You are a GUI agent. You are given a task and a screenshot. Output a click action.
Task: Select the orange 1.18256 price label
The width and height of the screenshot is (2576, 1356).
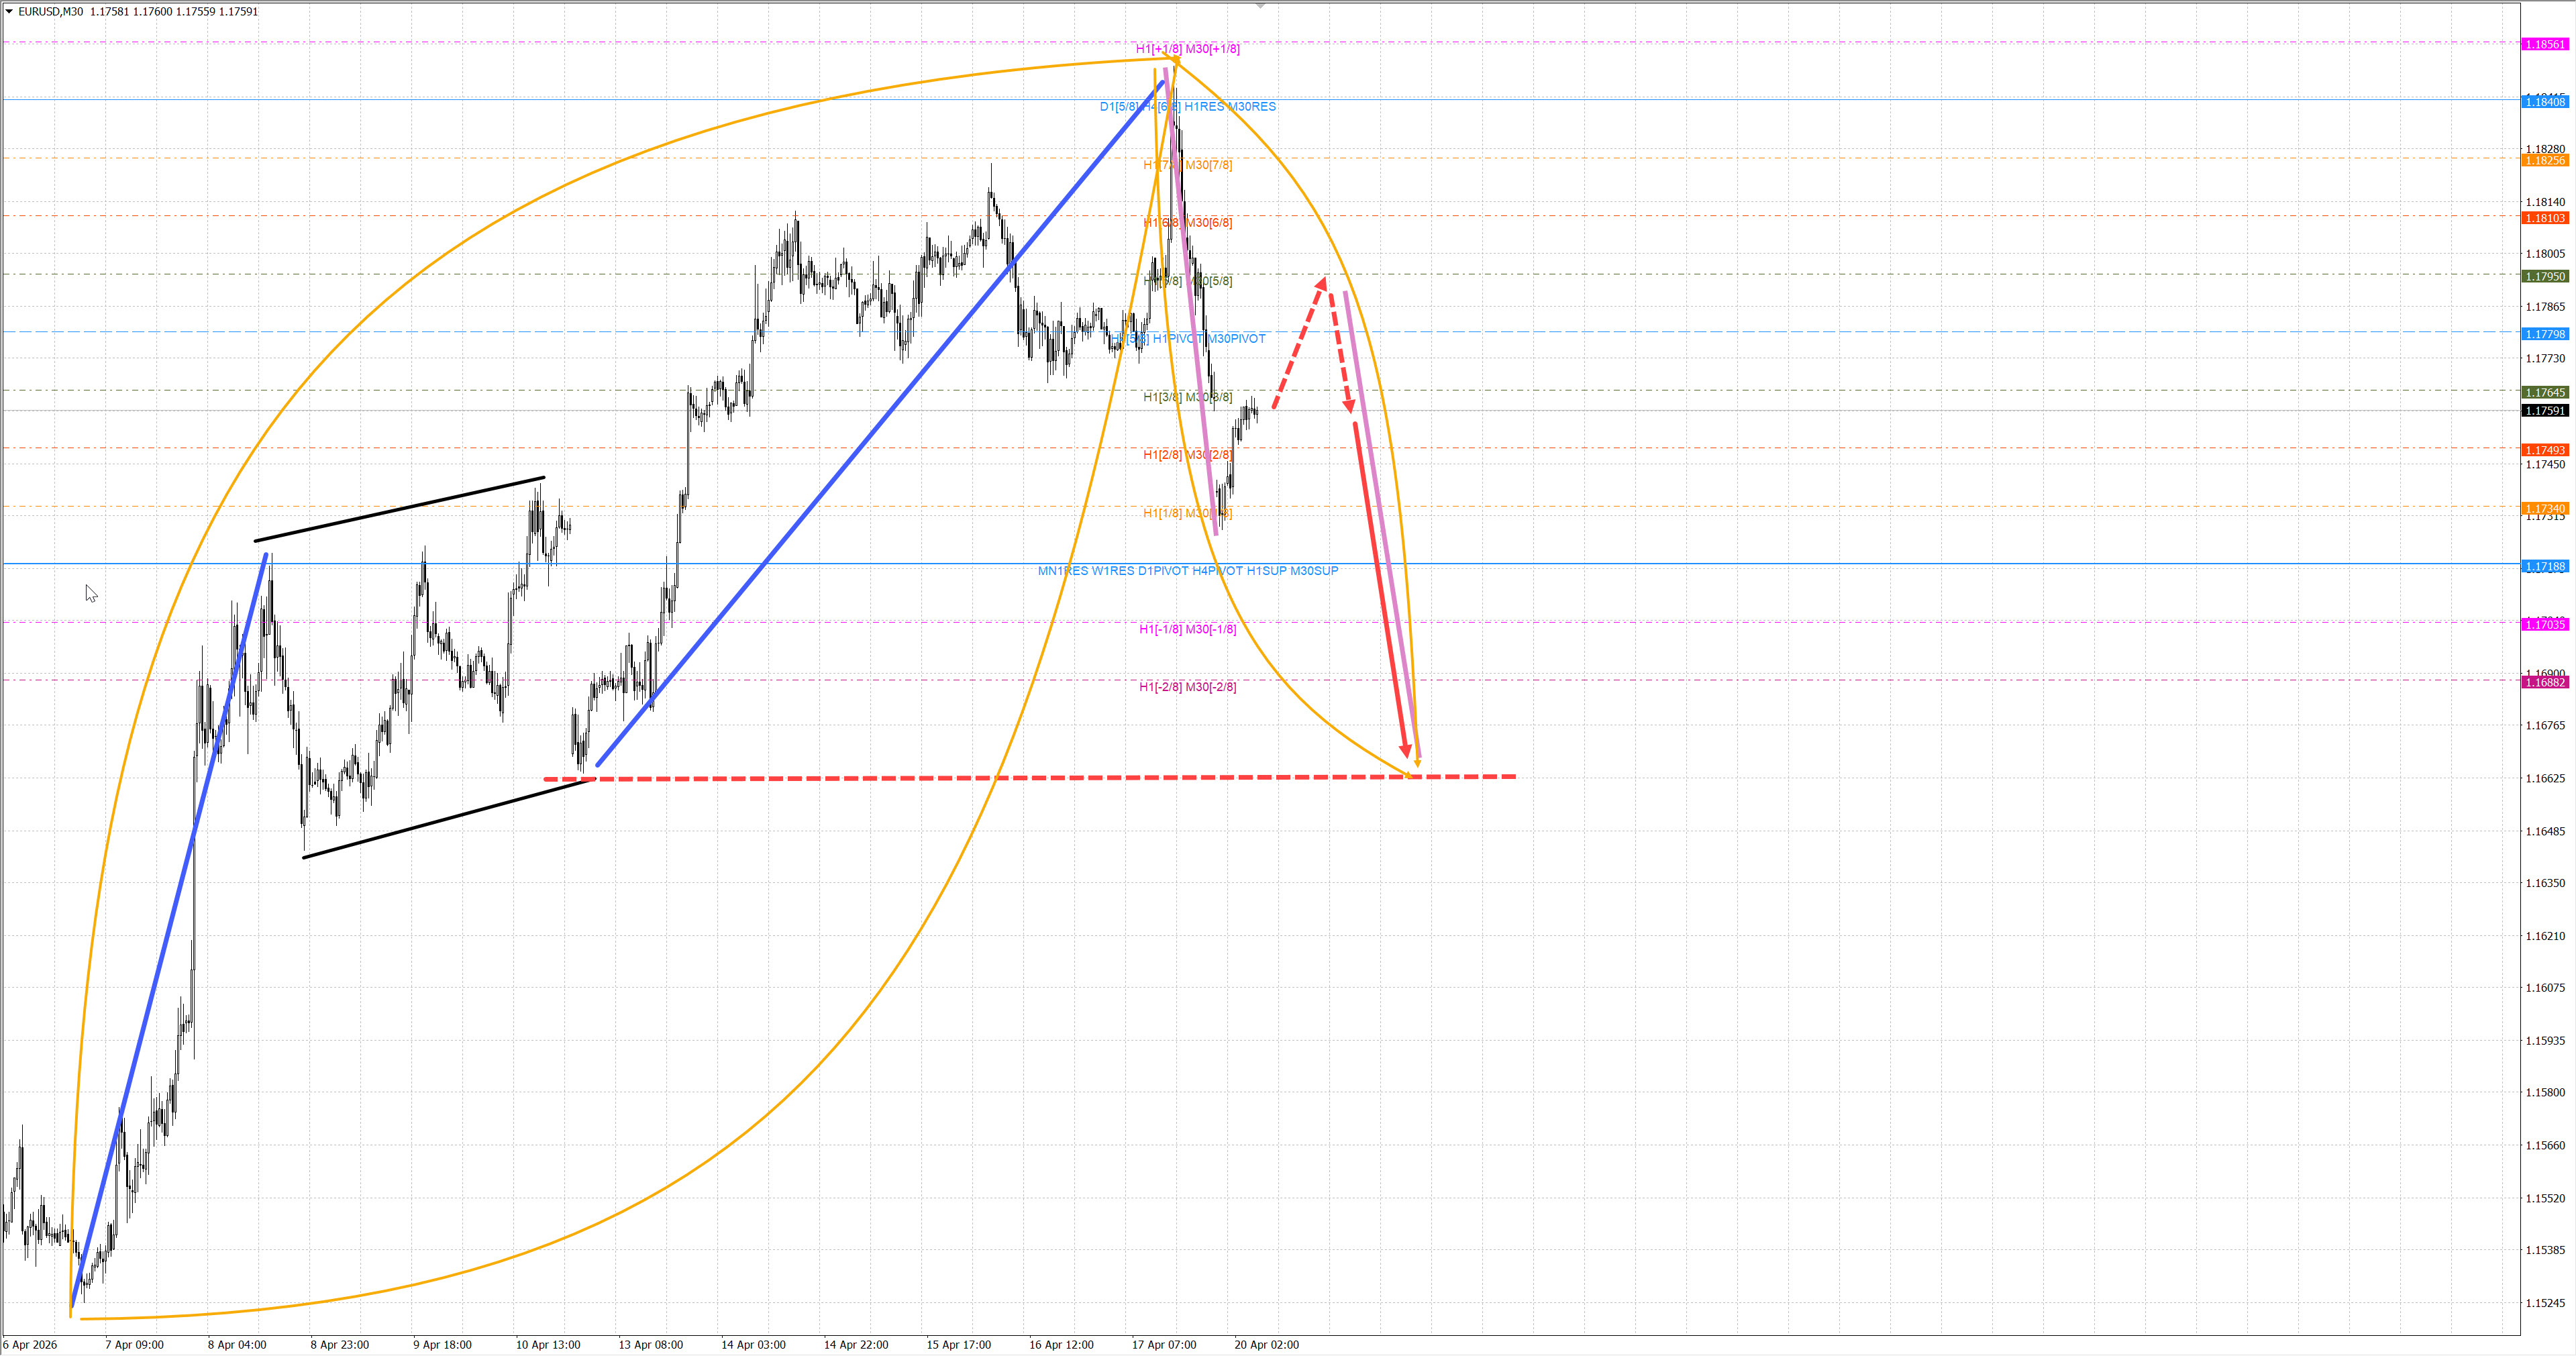2544,160
